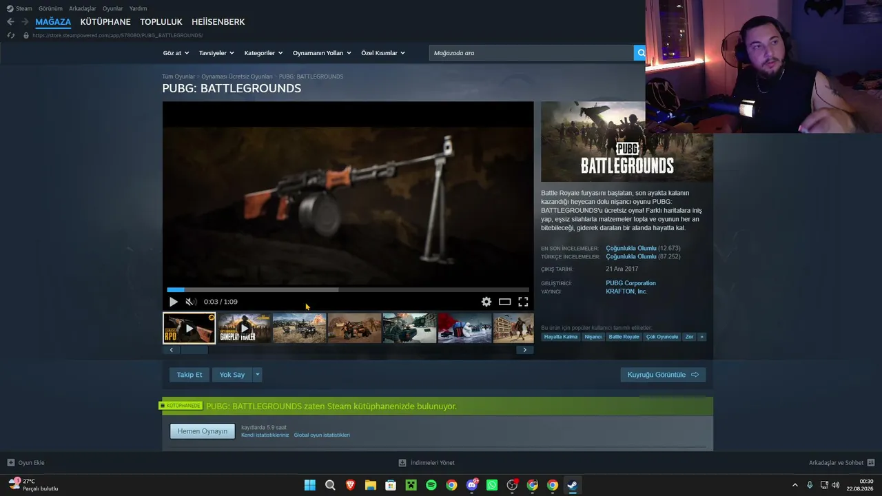Open Discord from the taskbar
The width and height of the screenshot is (882, 496).
click(x=472, y=485)
